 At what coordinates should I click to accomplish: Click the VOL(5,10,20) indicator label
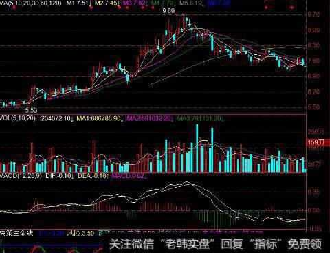(x=18, y=118)
